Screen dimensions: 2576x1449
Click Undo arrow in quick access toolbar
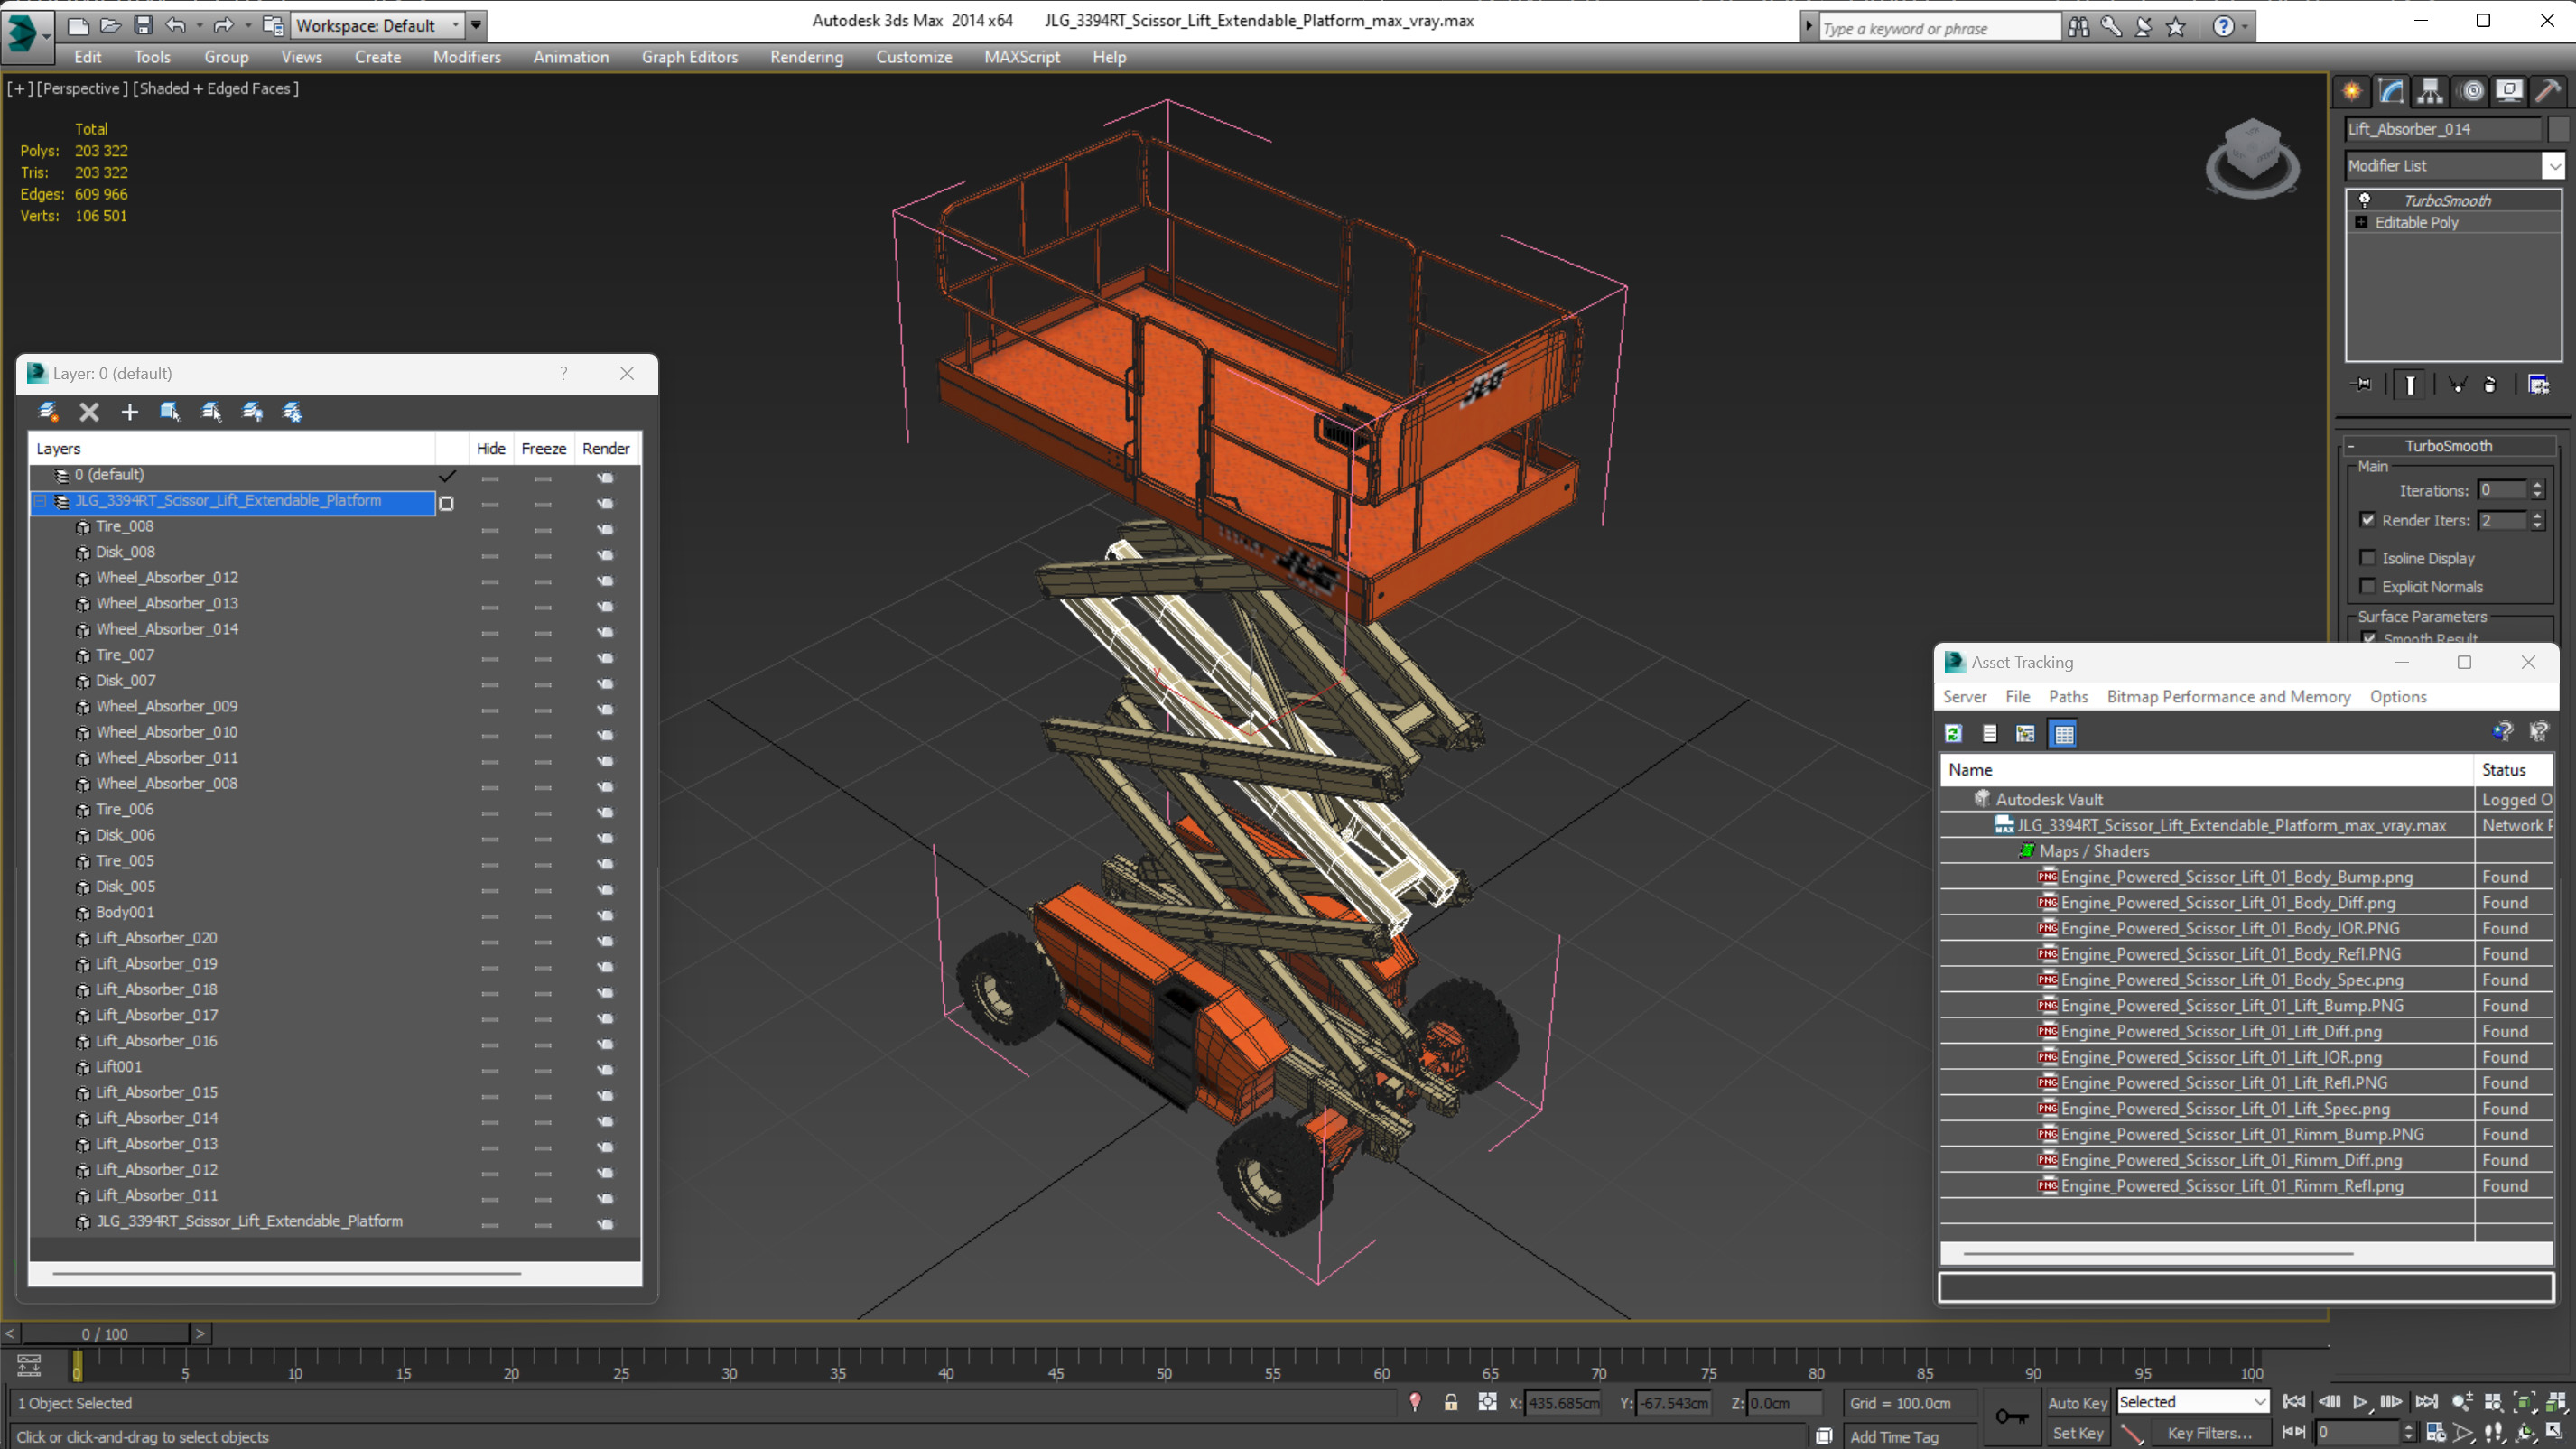[x=176, y=25]
